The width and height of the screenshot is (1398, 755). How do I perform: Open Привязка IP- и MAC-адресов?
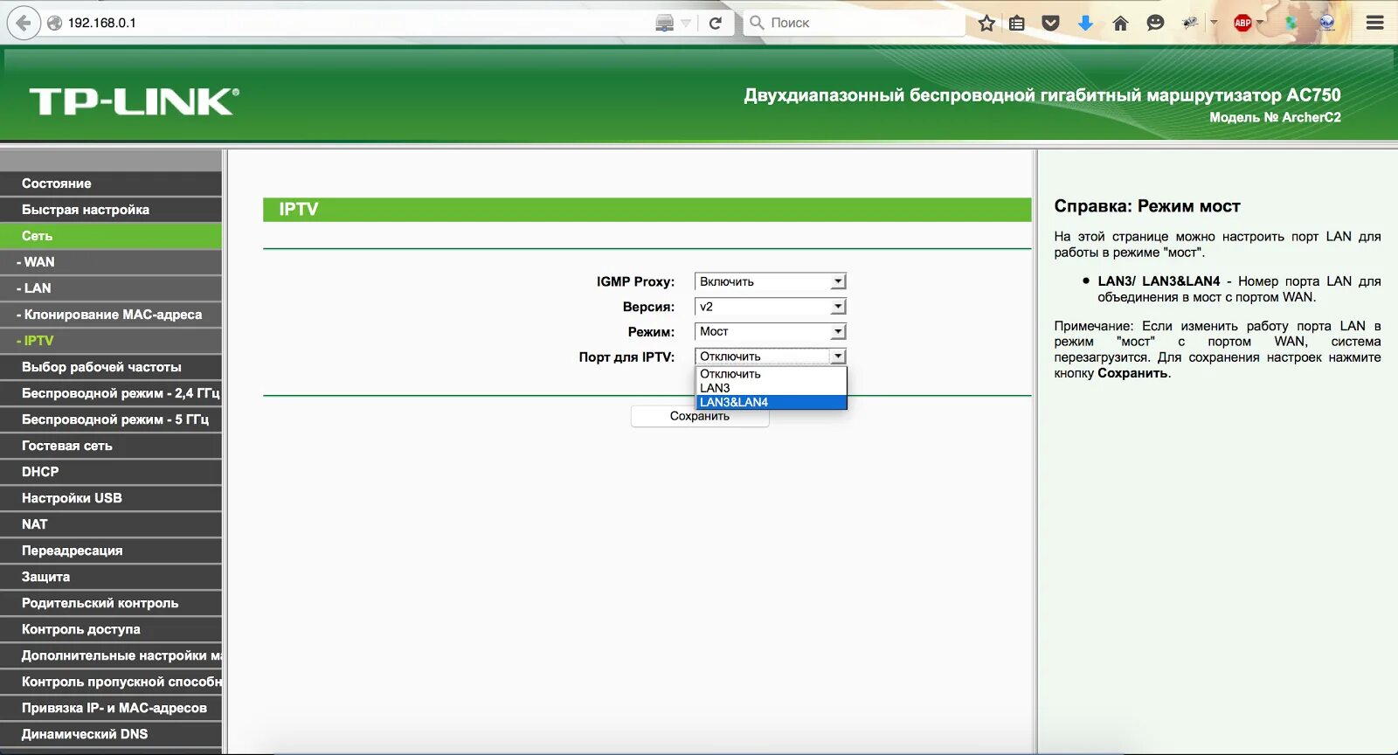click(x=111, y=708)
